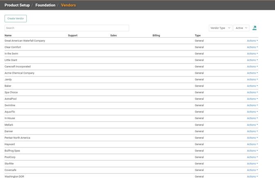Viewport: 275px width, 178px height.
Task: Open Actions for Carecraft Incorporated
Action: point(252,67)
